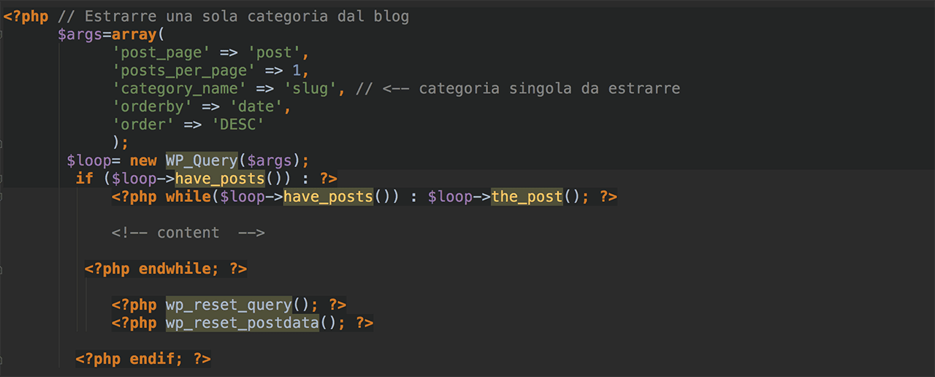This screenshot has height=377, width=935.
Task: Click the "endwhile" keyword
Action: (175, 269)
